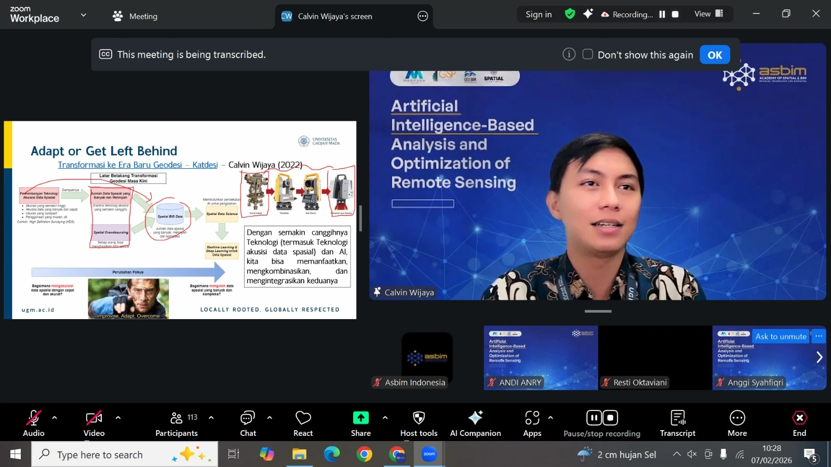Expand the Participants options arrow
This screenshot has height=467, width=831.
click(x=211, y=417)
